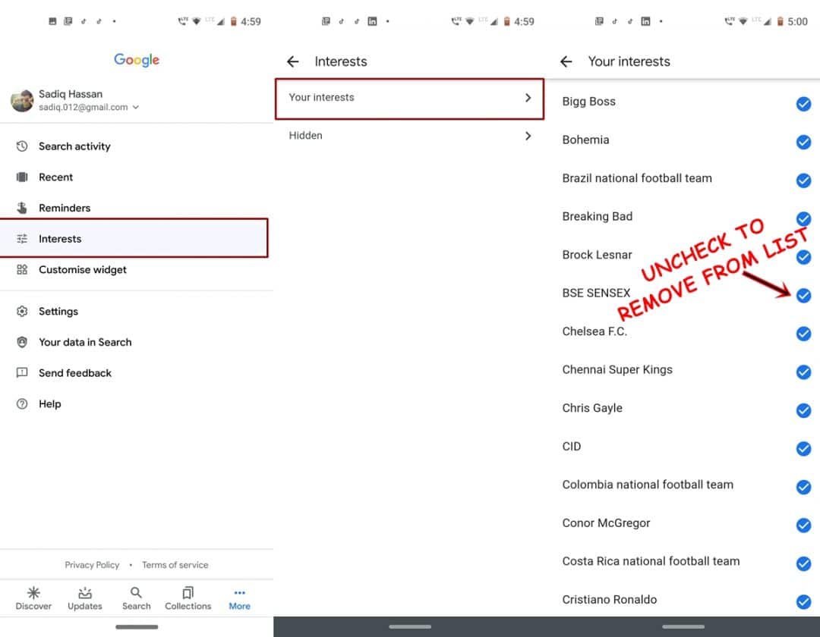The height and width of the screenshot is (637, 820).
Task: Uncheck the CID interest
Action: (x=804, y=448)
